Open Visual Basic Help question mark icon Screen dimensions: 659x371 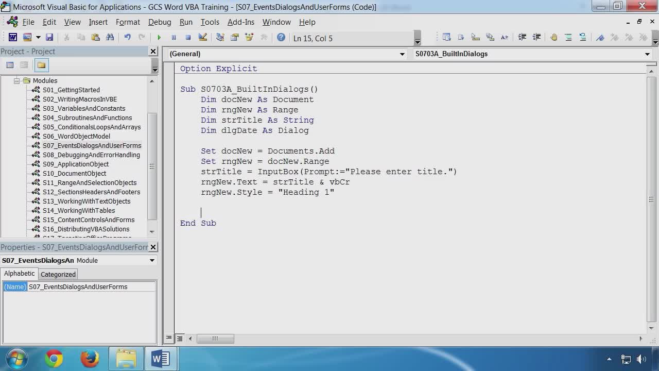pyautogui.click(x=281, y=37)
